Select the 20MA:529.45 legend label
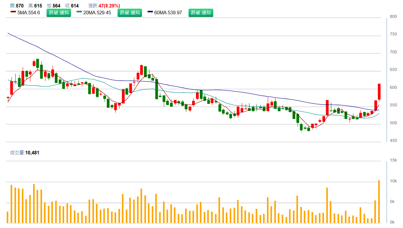 click(97, 13)
